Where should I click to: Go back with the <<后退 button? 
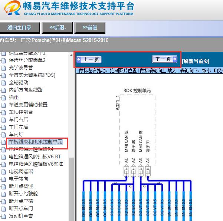click(x=57, y=27)
